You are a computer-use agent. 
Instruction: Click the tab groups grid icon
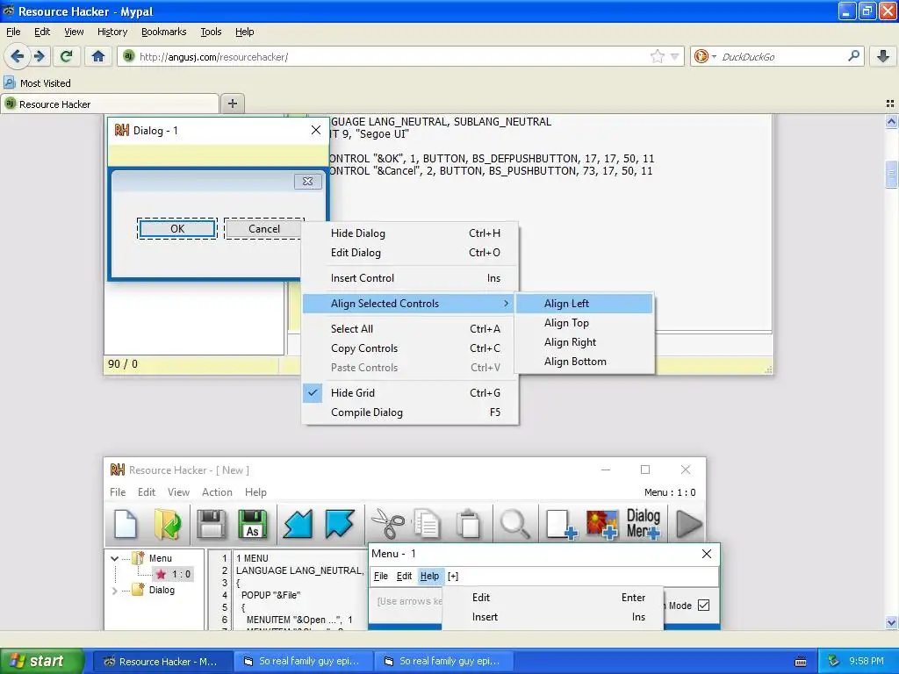tap(890, 104)
